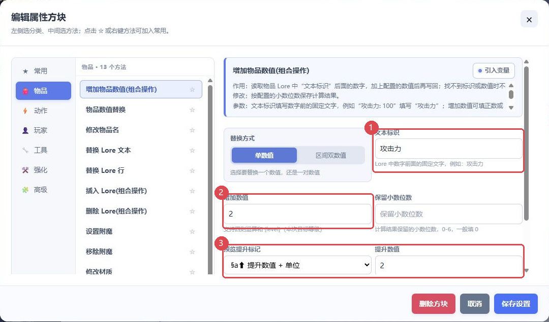Select method 设置附魔

[x=141, y=231]
